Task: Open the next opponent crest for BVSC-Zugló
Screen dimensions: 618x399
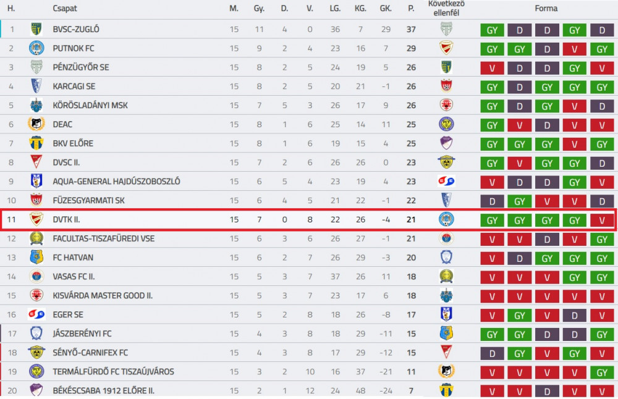Action: pos(446,29)
